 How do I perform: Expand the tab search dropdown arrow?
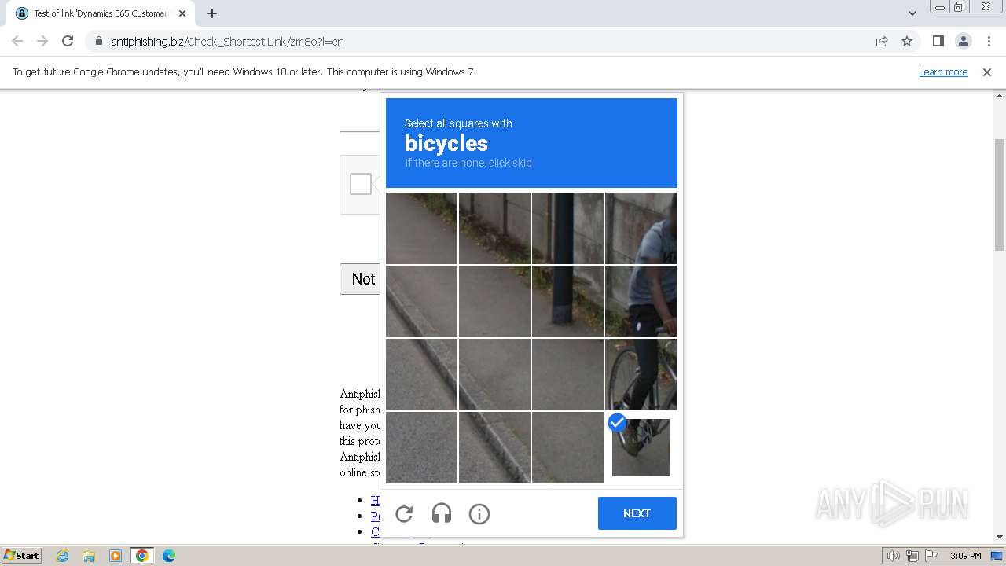[x=912, y=13]
